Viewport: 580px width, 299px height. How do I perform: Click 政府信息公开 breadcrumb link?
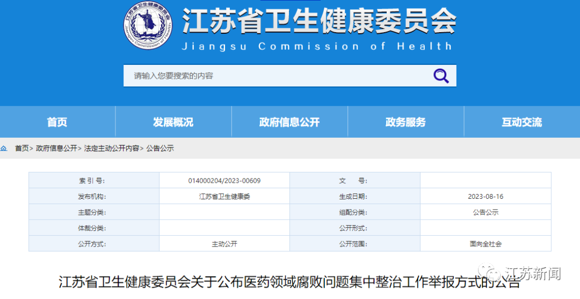[x=56, y=148]
